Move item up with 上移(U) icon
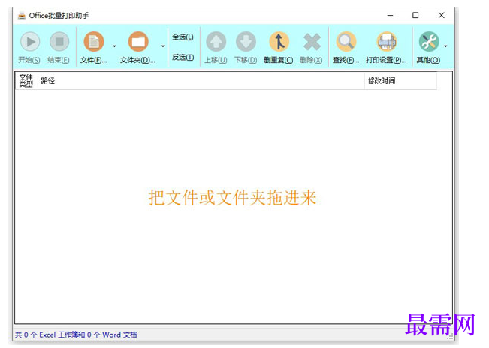 [216, 42]
